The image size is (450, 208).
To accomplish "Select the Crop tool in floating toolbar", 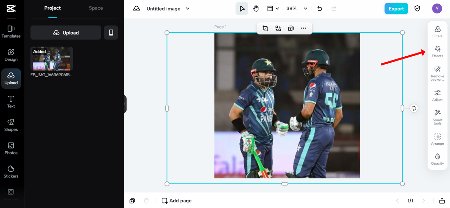I will coord(265,28).
